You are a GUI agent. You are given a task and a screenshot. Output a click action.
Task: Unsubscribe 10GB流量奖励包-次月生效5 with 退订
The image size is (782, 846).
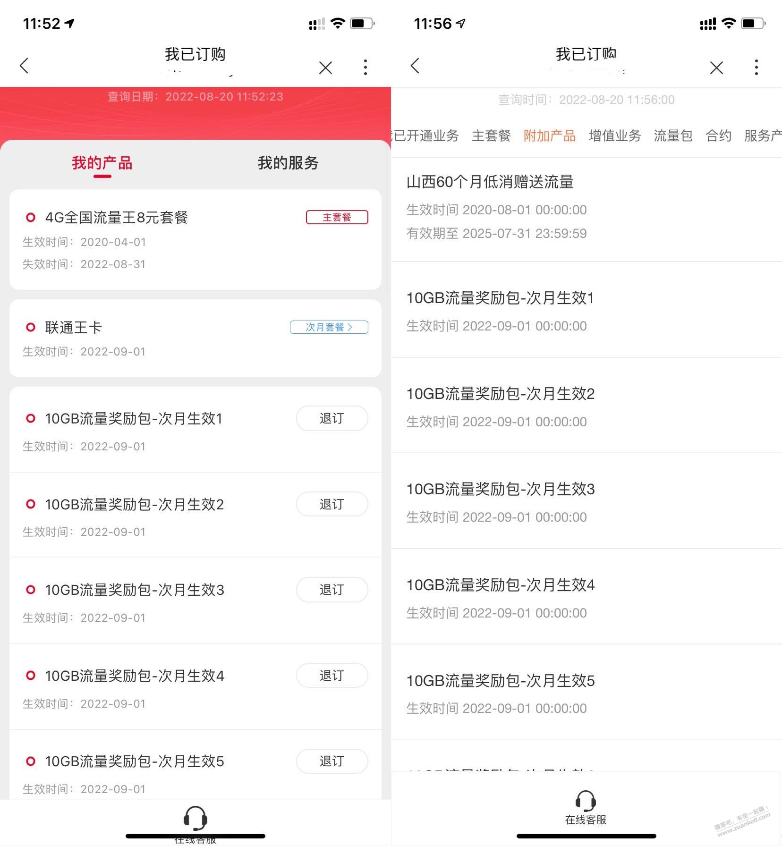point(332,761)
